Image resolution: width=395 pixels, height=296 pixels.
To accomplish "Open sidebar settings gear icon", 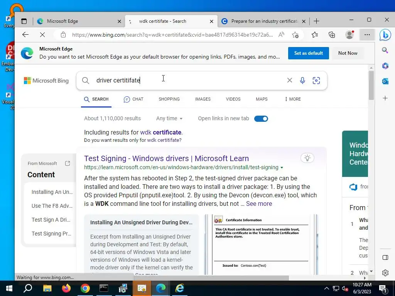I will [385, 273].
